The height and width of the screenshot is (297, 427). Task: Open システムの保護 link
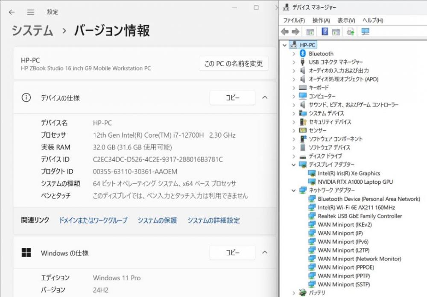[x=157, y=220]
